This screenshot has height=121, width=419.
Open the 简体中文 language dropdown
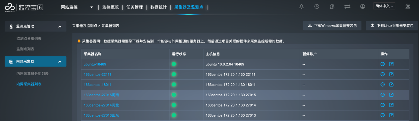point(384,6)
